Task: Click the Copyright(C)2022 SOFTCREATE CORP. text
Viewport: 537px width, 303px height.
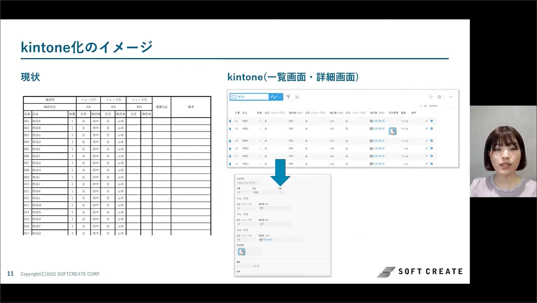Action: click(x=61, y=274)
